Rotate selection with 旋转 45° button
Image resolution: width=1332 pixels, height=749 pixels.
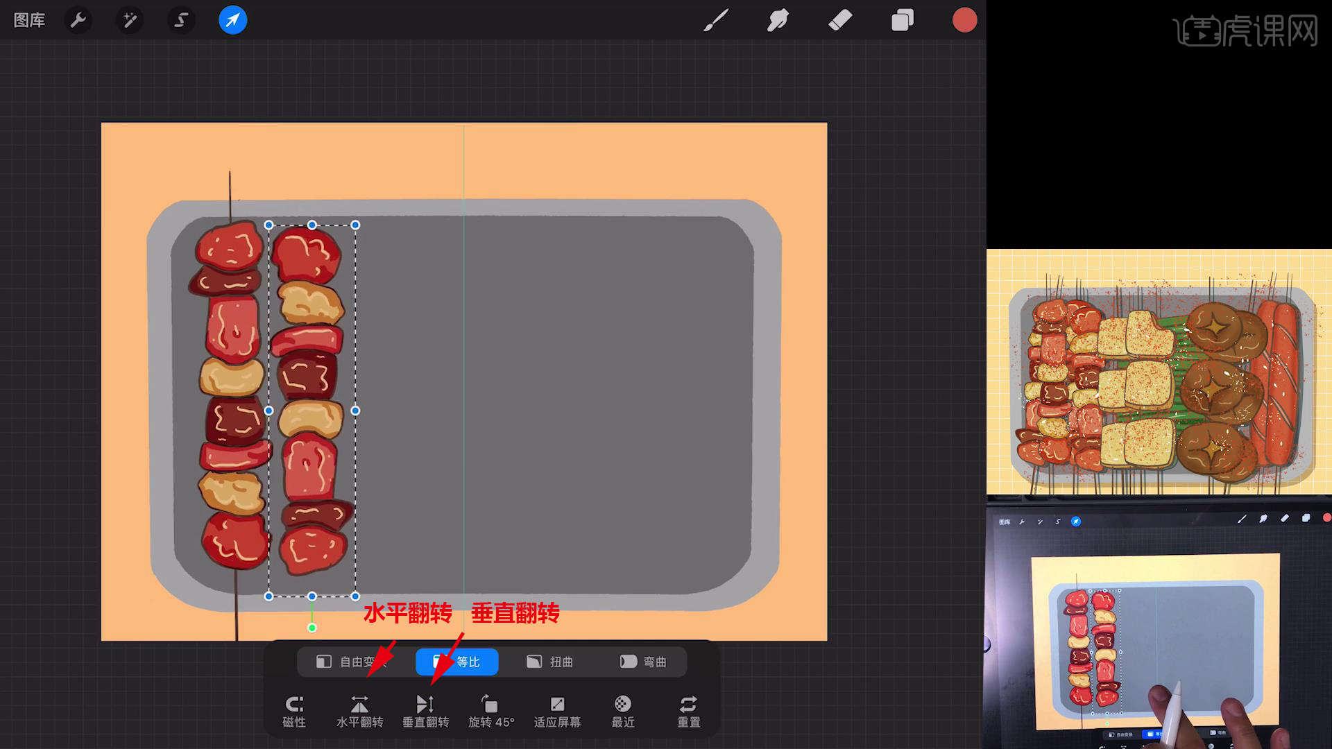tap(491, 711)
